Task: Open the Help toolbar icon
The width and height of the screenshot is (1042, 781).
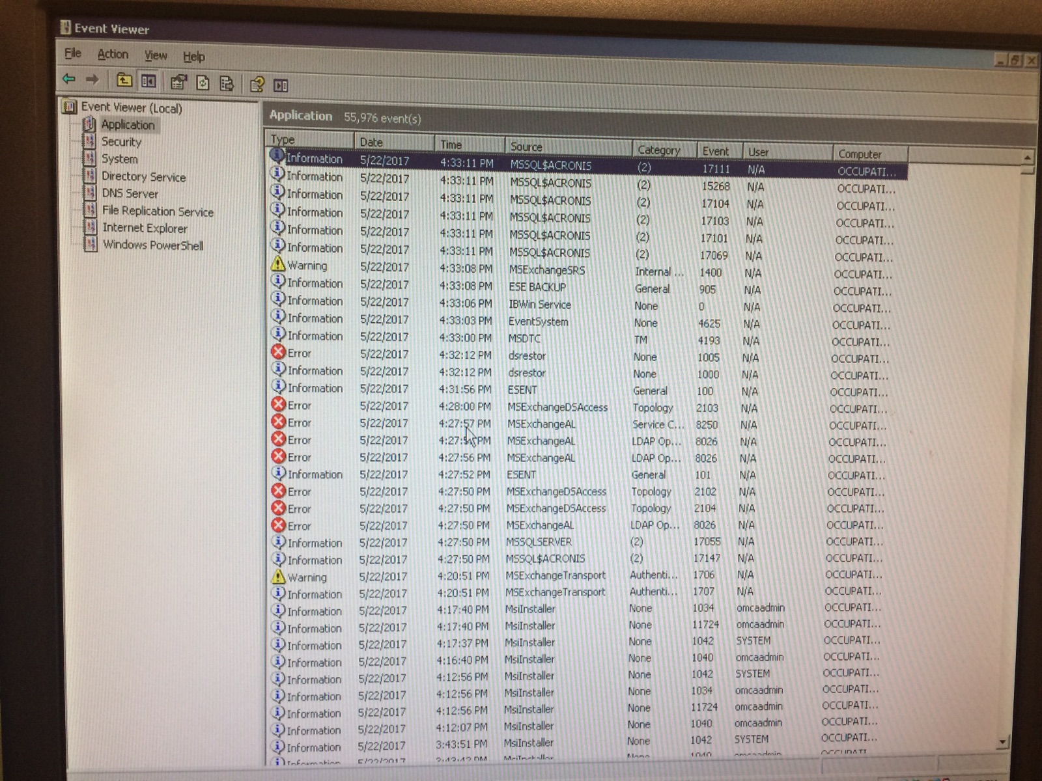Action: point(257,84)
